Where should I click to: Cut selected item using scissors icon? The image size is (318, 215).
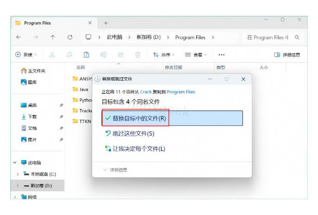52,55
